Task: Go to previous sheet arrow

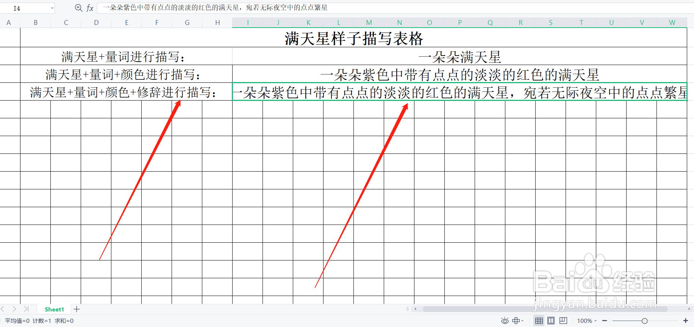Action: (x=3, y=309)
